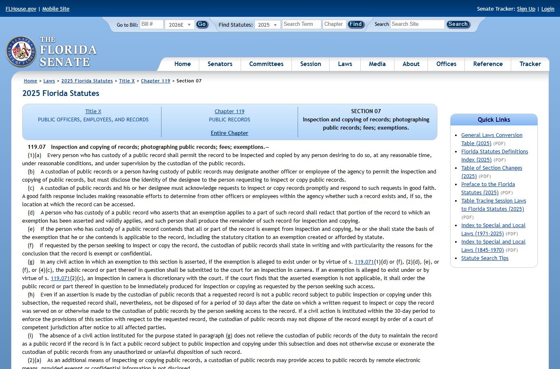560x369 pixels.
Task: Open the Committees nav tab
Action: [x=266, y=64]
